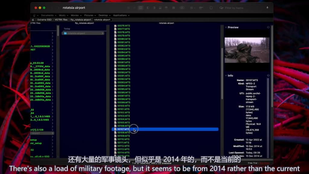Open the Pictures favorites menu
This screenshot has width=309, height=174.
(90, 15)
